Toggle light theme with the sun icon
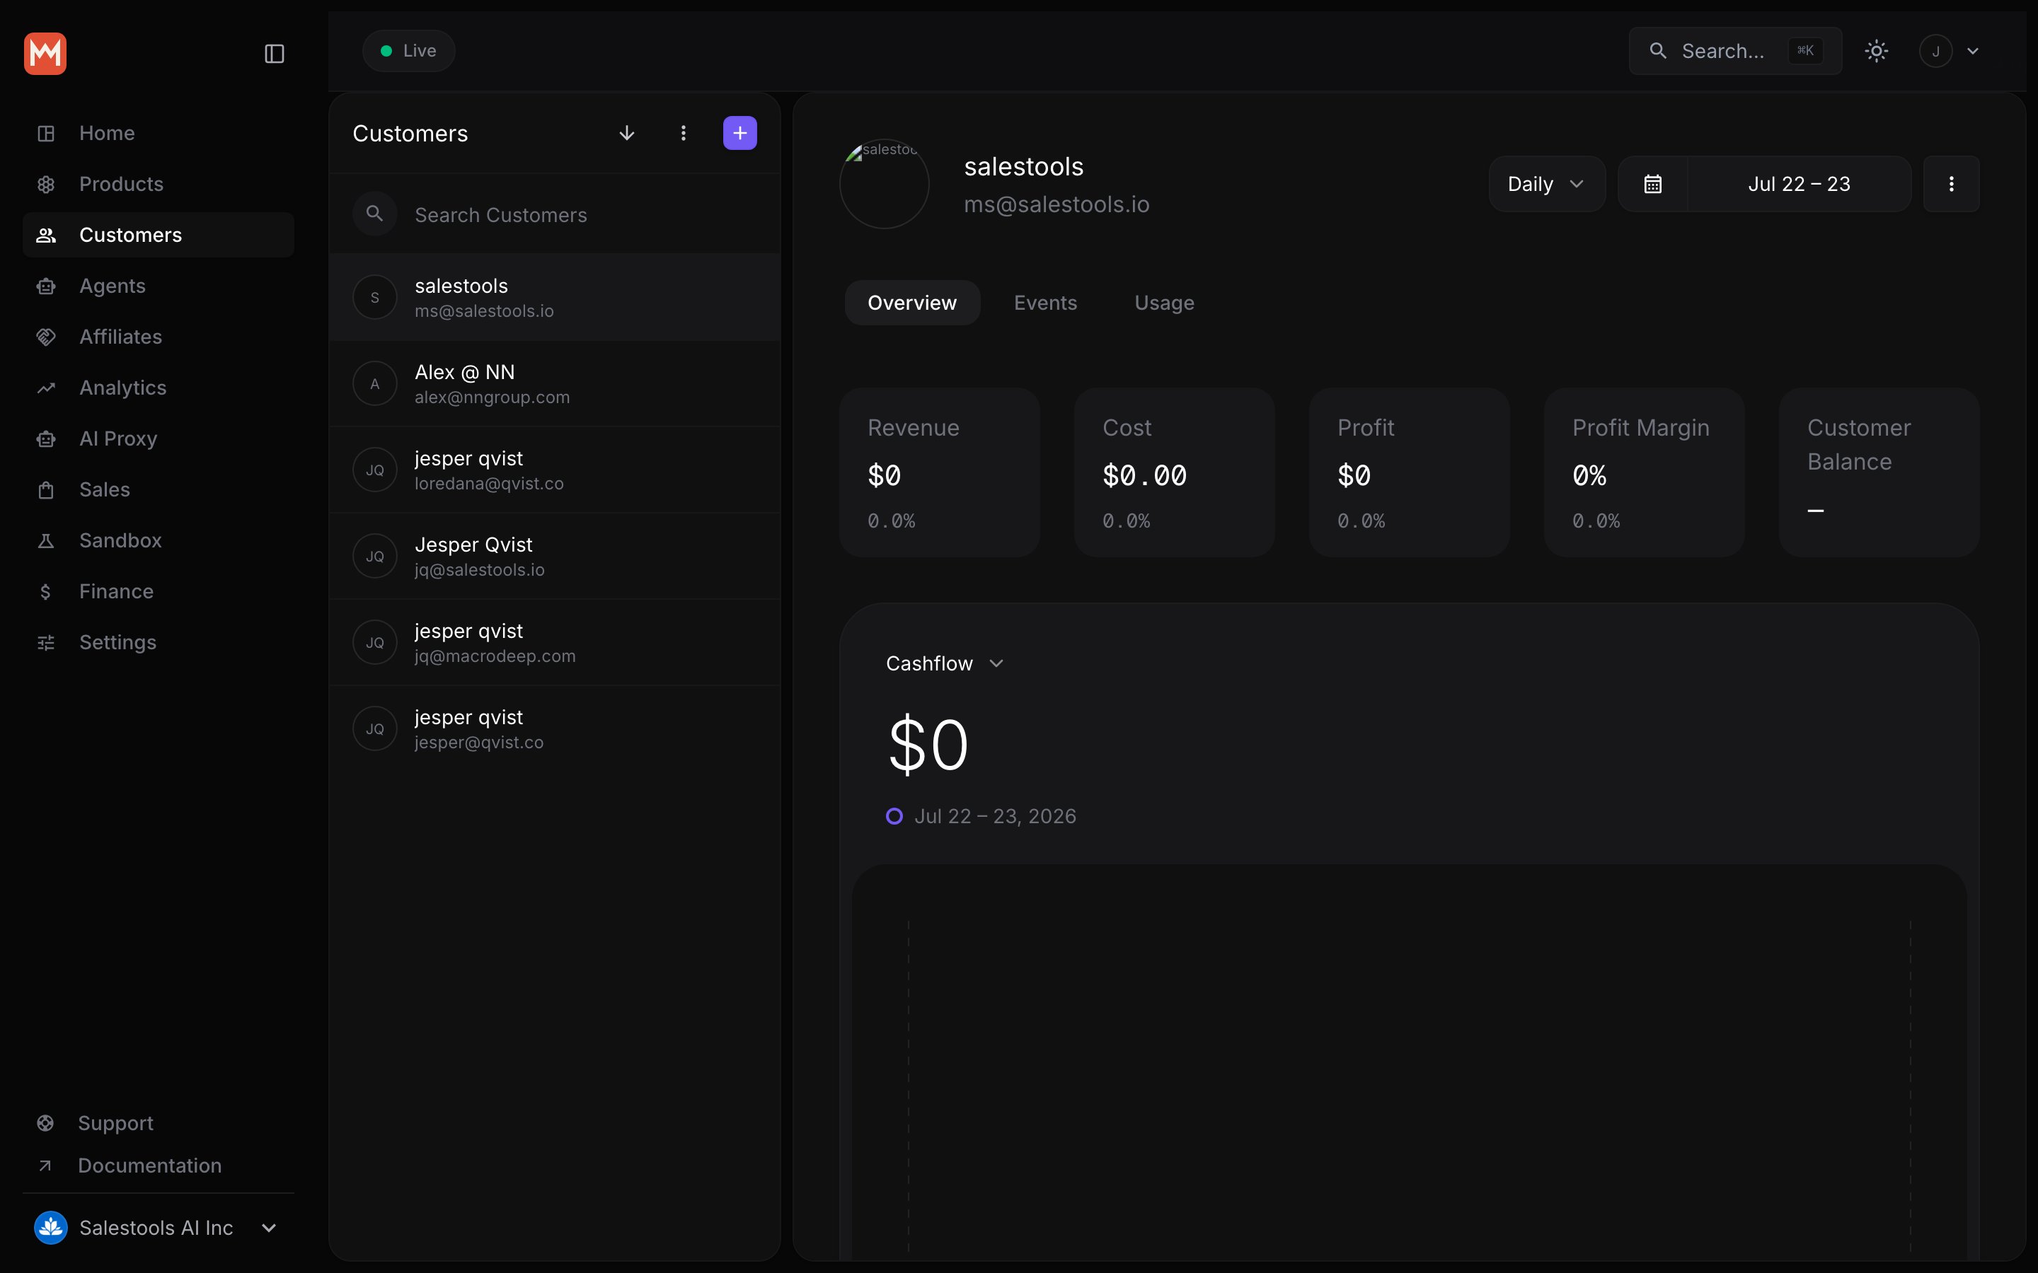This screenshot has height=1273, width=2038. 1877,52
